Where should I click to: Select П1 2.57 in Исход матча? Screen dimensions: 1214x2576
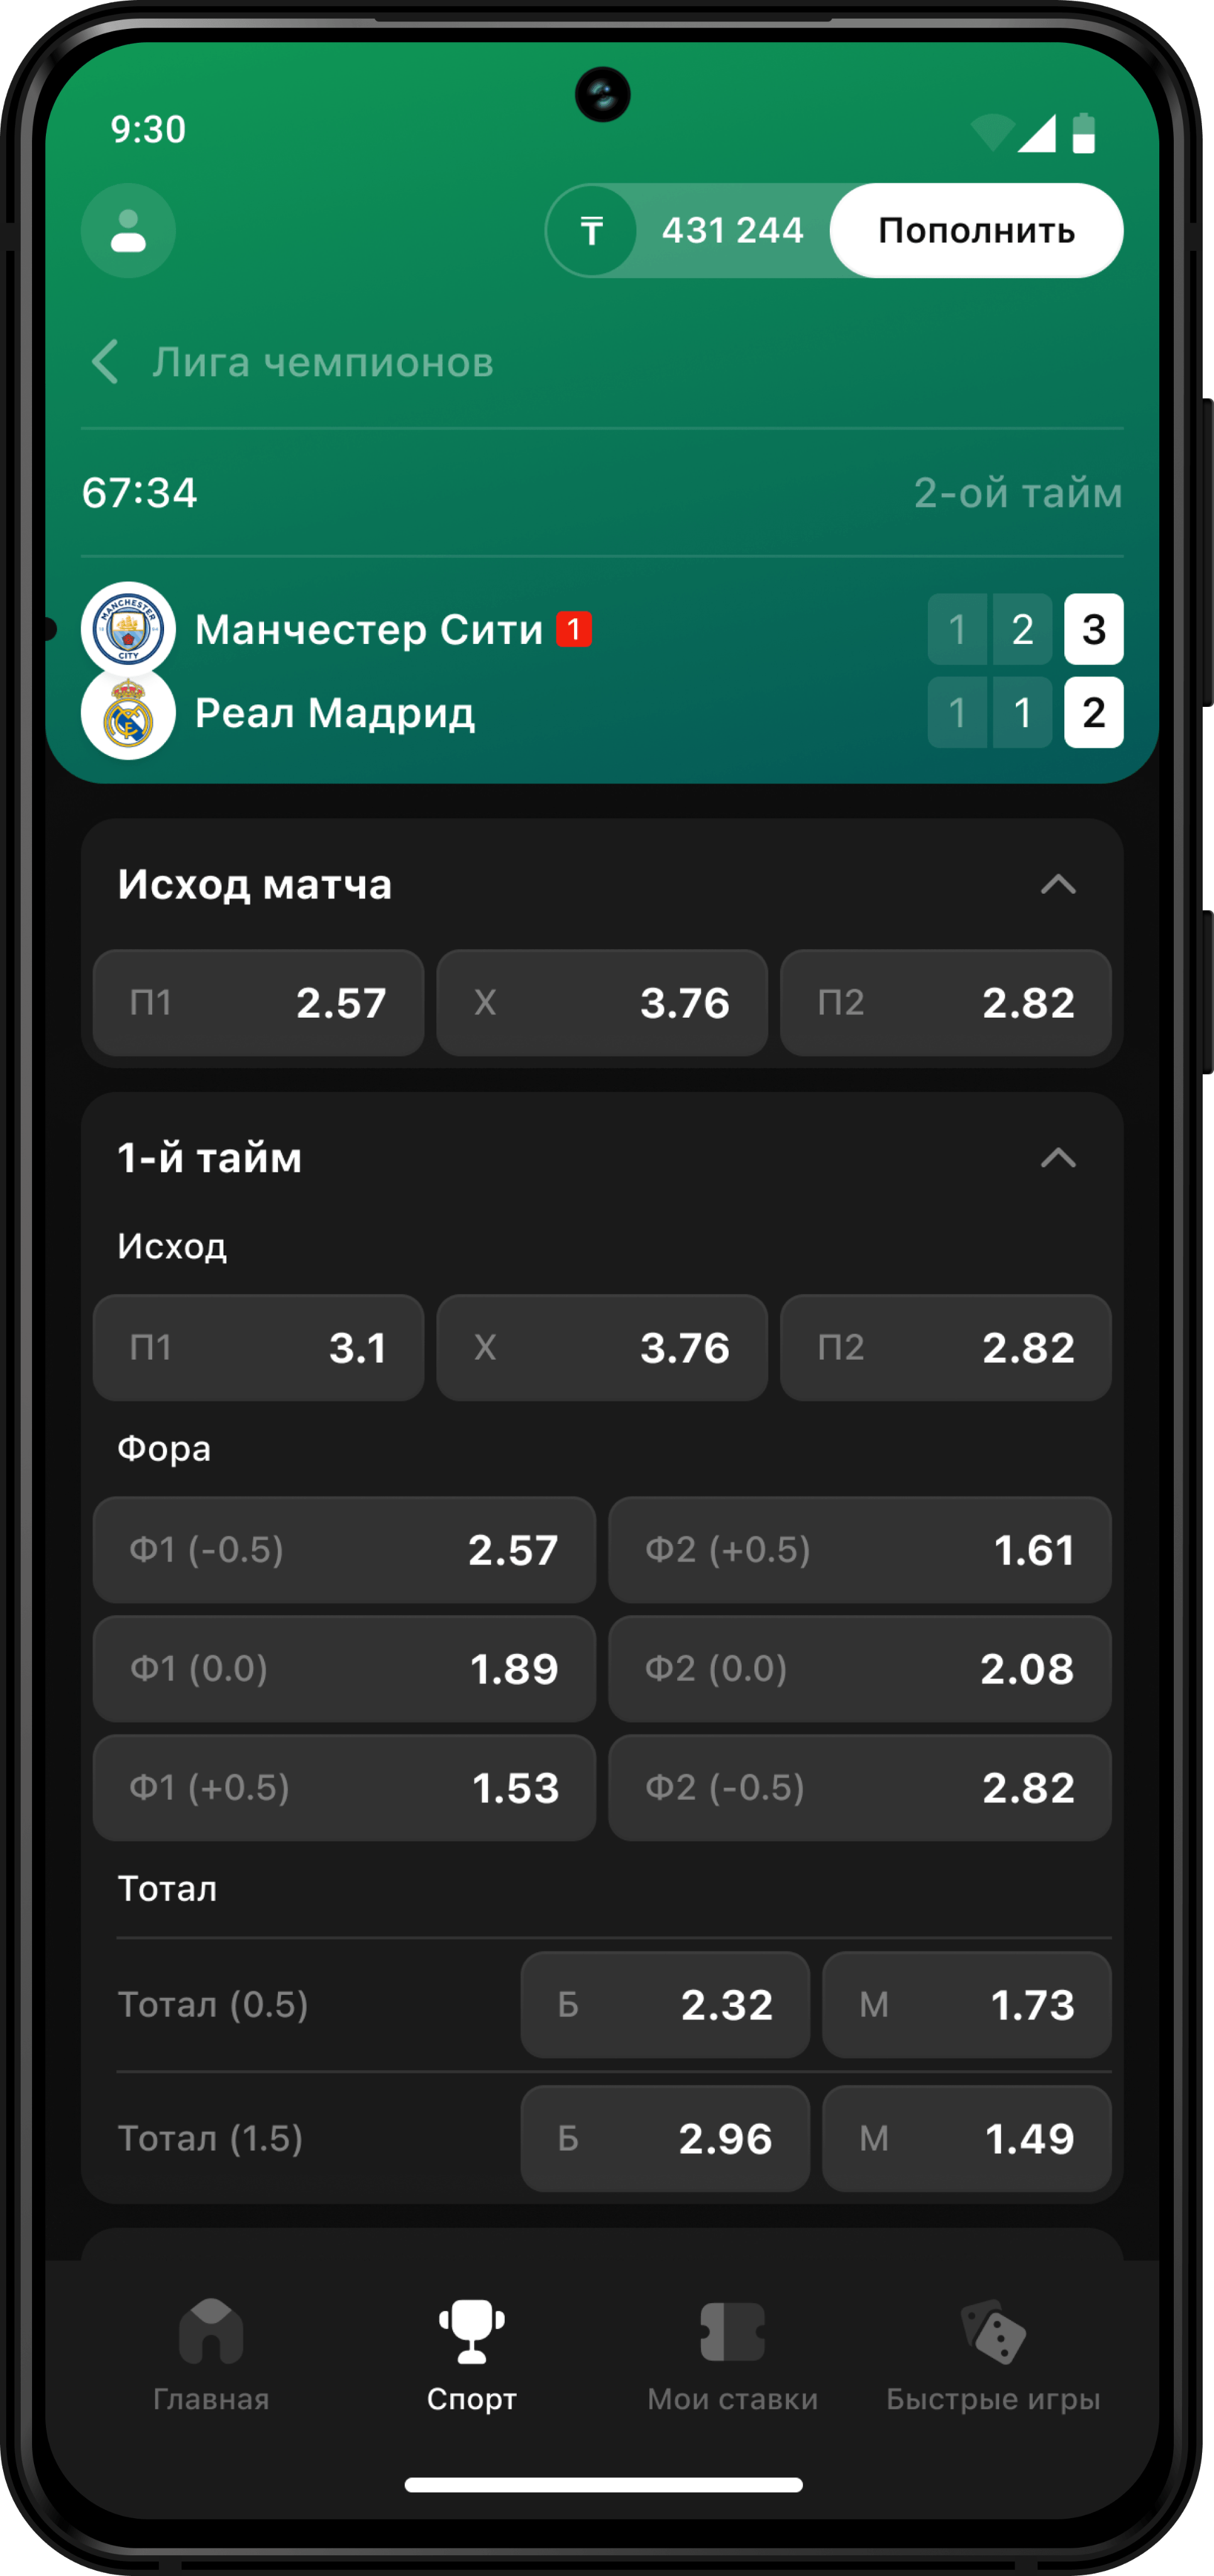click(x=258, y=1003)
